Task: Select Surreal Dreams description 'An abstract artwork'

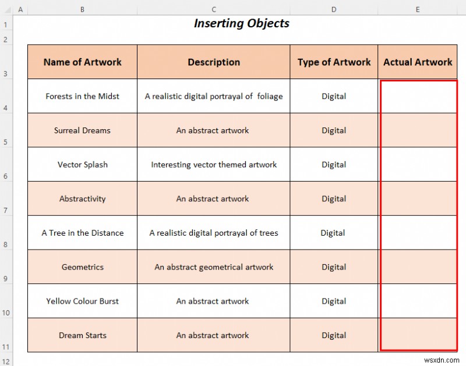Action: [x=213, y=130]
